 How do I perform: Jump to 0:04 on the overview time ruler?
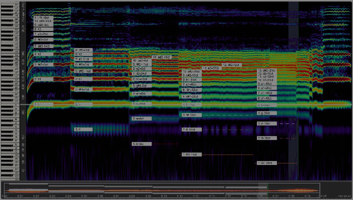click(x=68, y=195)
